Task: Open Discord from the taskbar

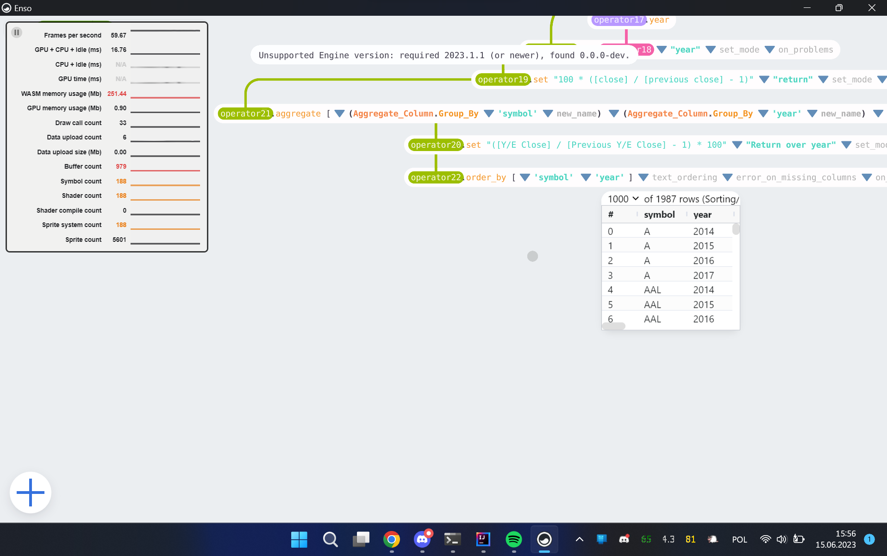Action: point(422,539)
